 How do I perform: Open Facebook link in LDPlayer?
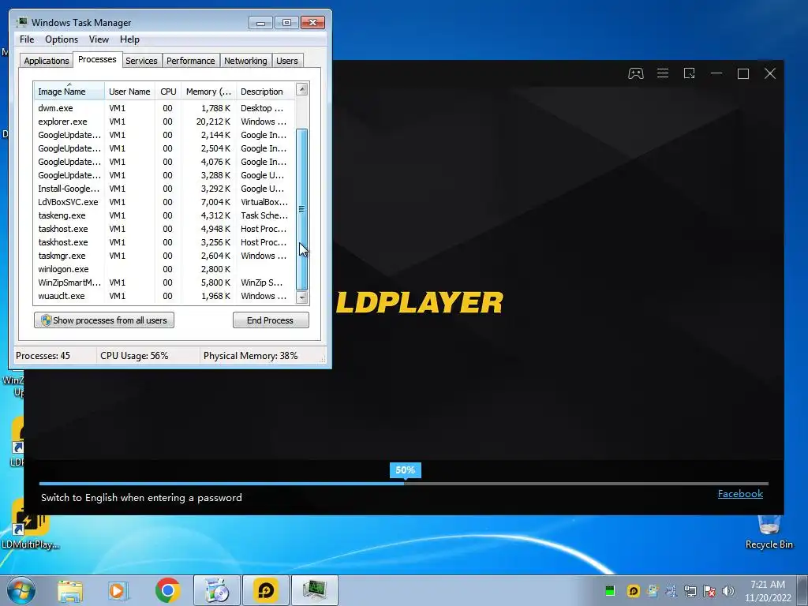coord(740,494)
